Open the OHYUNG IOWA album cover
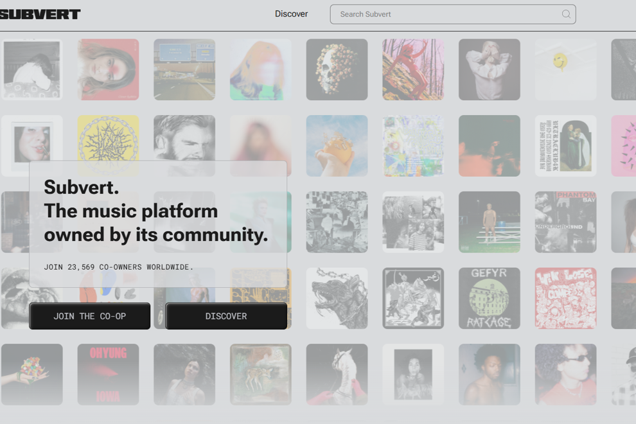The image size is (636, 424). coord(108,375)
